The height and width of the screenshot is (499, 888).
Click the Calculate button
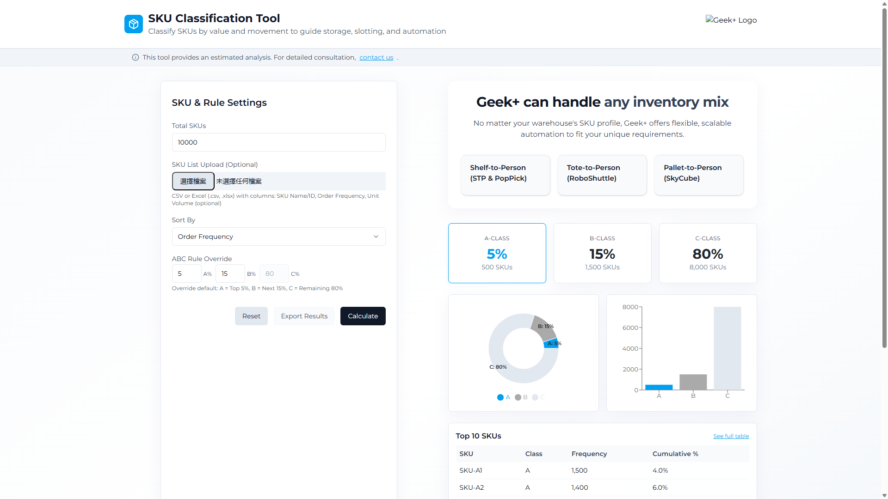point(363,316)
